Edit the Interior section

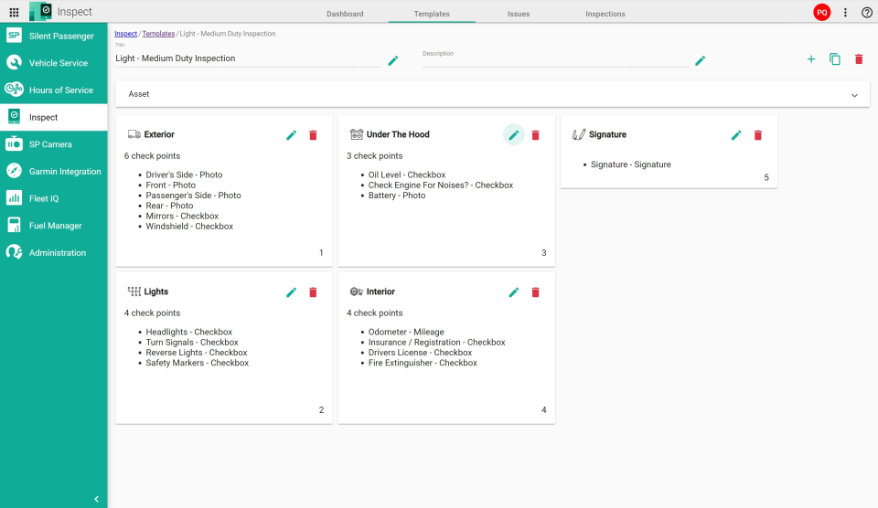coord(513,292)
